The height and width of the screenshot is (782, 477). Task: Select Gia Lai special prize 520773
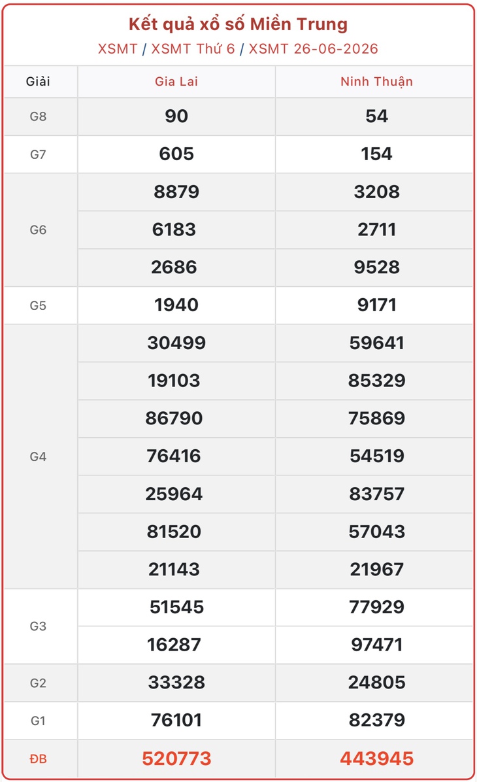[x=176, y=758]
